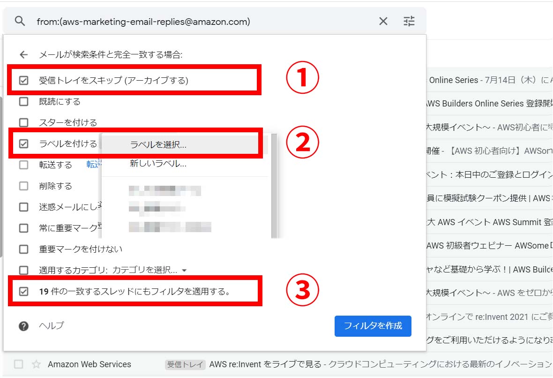Screen dimensions: 553x378
Task: Star the Amazon Web Services email
Action: 36,364
